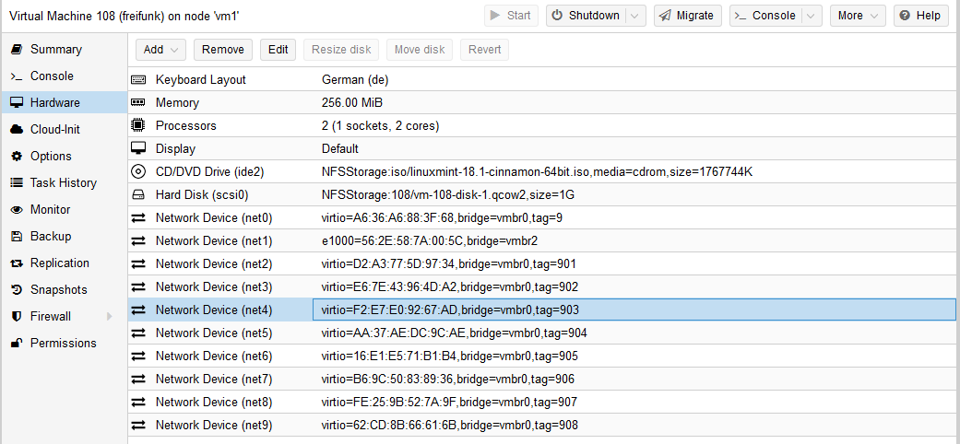Click the Hard Disk drive icon
The height and width of the screenshot is (444, 960).
pyautogui.click(x=138, y=194)
